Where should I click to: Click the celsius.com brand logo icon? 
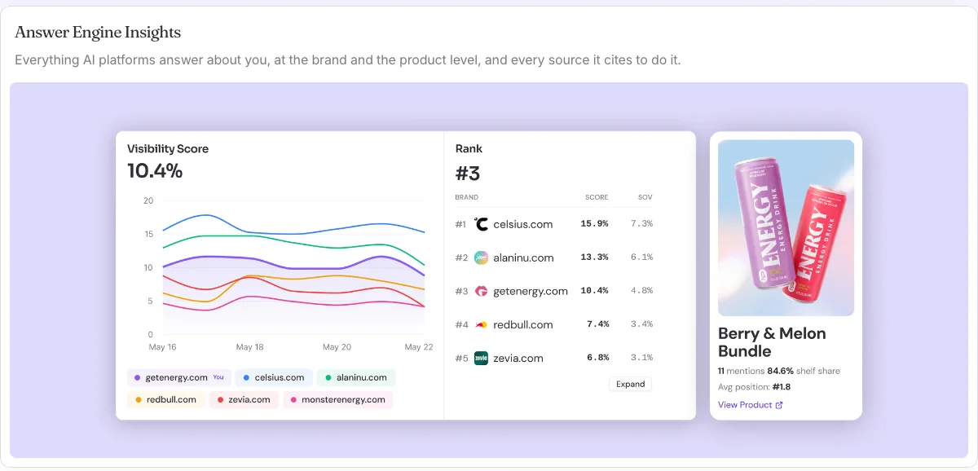481,224
